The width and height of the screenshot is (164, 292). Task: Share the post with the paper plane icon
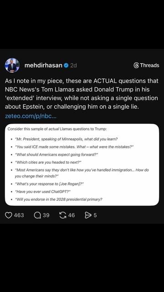pyautogui.click(x=88, y=215)
